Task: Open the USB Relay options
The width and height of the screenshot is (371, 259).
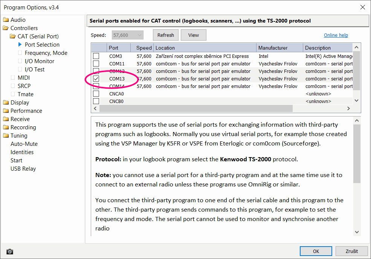Action: click(23, 168)
